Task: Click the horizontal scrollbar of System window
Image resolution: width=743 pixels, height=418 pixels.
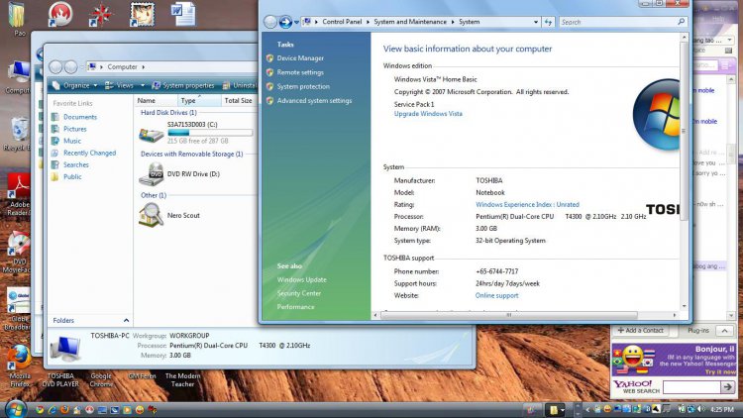Action: [508, 315]
